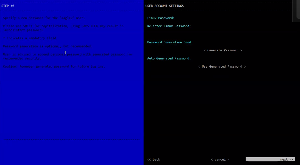Image resolution: width=300 pixels, height=165 pixels.
Task: Focus the Linux Password input field
Action: pos(225,18)
